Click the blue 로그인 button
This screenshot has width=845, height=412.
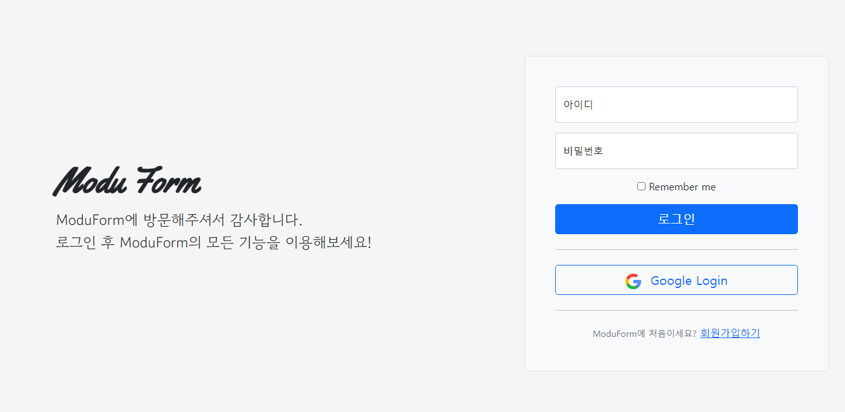676,219
